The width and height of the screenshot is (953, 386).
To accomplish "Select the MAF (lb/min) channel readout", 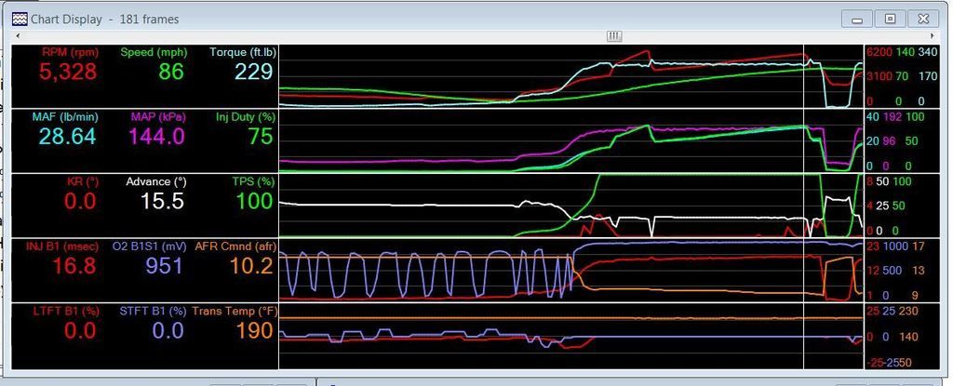I will [69, 136].
